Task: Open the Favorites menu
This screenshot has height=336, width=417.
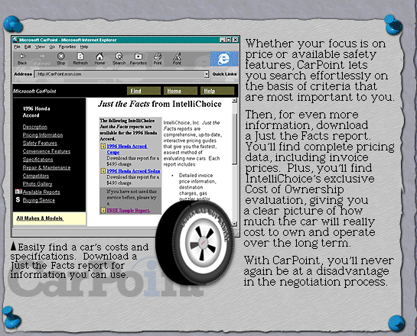Action: click(x=67, y=47)
